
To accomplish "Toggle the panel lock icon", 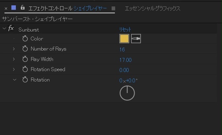I will click(23, 7).
